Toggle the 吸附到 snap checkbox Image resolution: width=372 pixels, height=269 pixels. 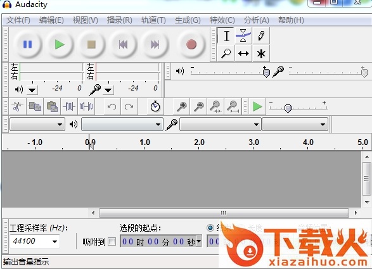(x=112, y=242)
